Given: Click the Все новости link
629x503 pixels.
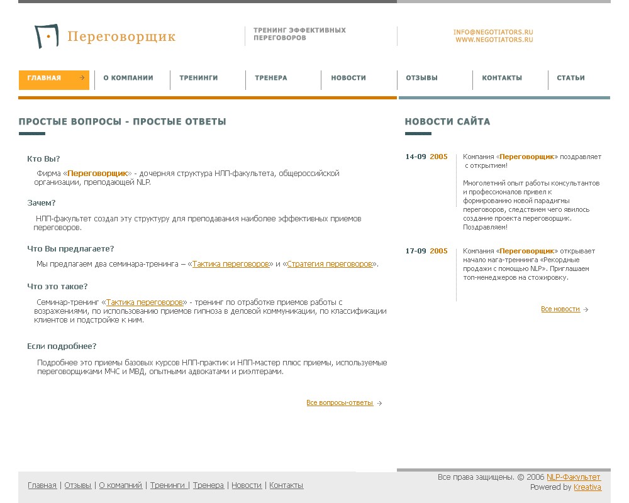Looking at the screenshot, I should pos(560,309).
